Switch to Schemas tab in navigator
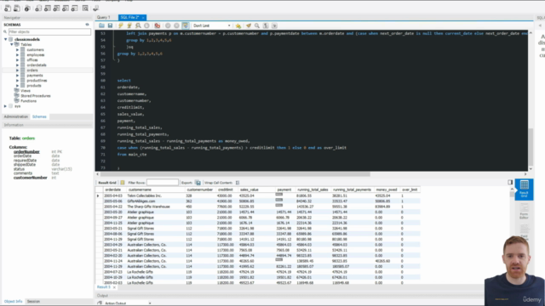Screen dimensions: 545x306 tap(39, 116)
